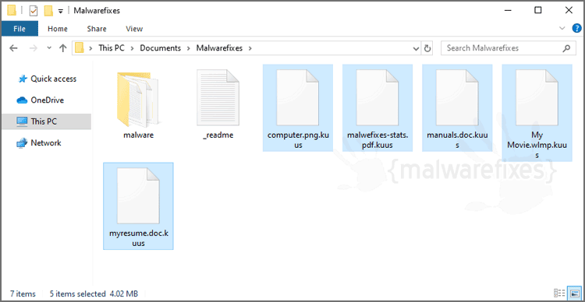Click the folder icon in the address bar
Viewport: 585px width, 302px height.
point(79,48)
